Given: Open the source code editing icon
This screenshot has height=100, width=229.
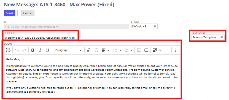Looking at the screenshot, I should click(x=8, y=50).
